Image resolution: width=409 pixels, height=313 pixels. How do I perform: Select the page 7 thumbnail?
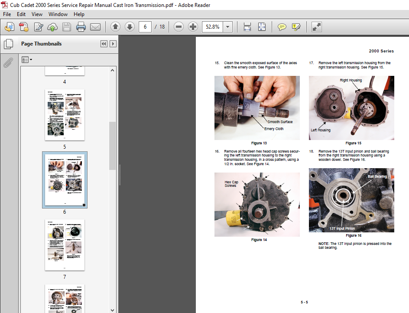(x=65, y=245)
